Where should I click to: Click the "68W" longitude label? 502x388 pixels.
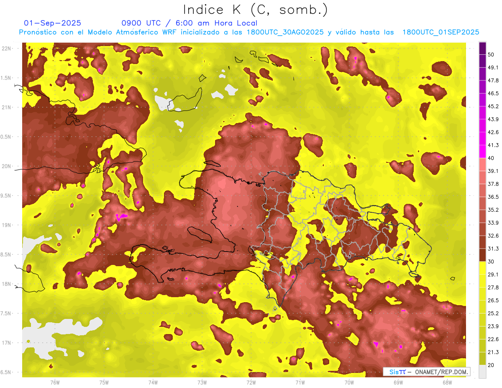point(447,382)
